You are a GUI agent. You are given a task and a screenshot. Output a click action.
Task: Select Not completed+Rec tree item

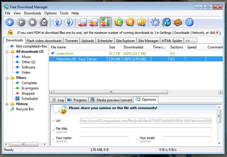[x=32, y=46]
